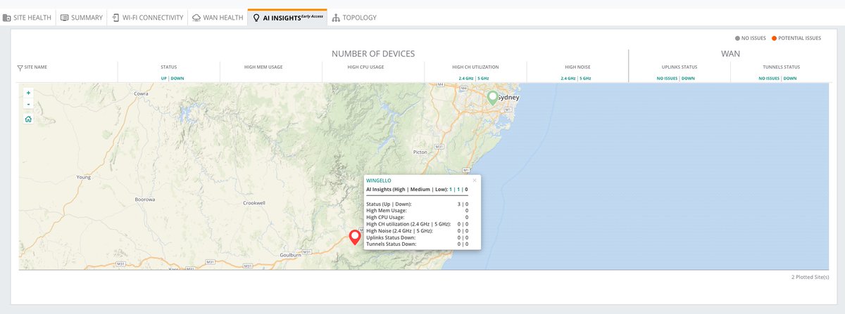
Task: Select the AI Insights tab
Action: click(x=287, y=18)
